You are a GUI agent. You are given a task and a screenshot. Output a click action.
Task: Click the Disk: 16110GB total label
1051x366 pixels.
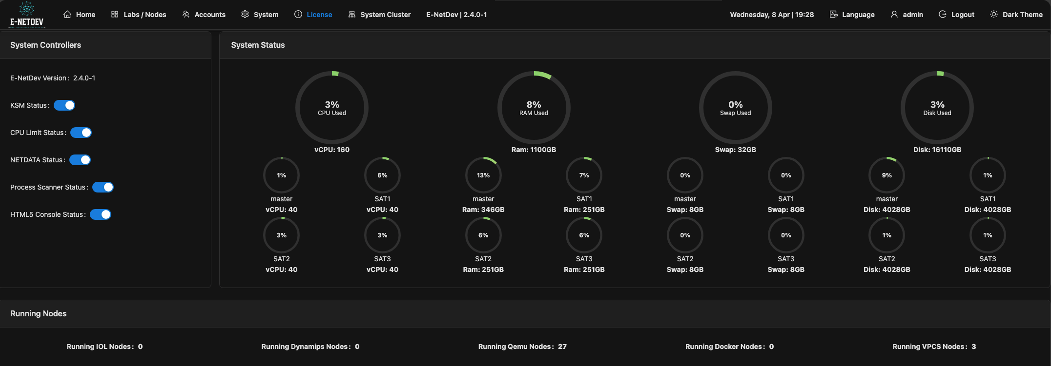[937, 150]
